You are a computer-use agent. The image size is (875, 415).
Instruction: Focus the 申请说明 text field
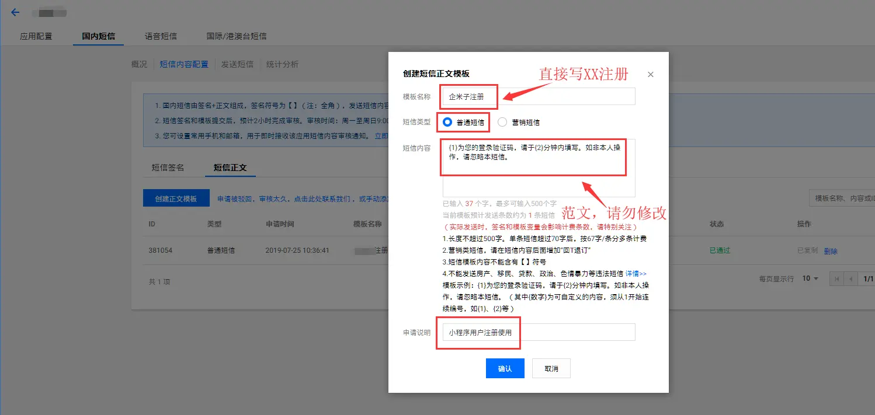(x=538, y=332)
